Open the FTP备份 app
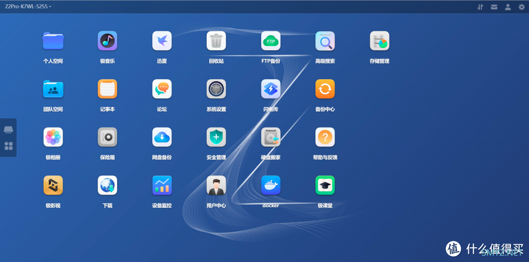Viewport: 529px width, 262px height. pyautogui.click(x=270, y=41)
